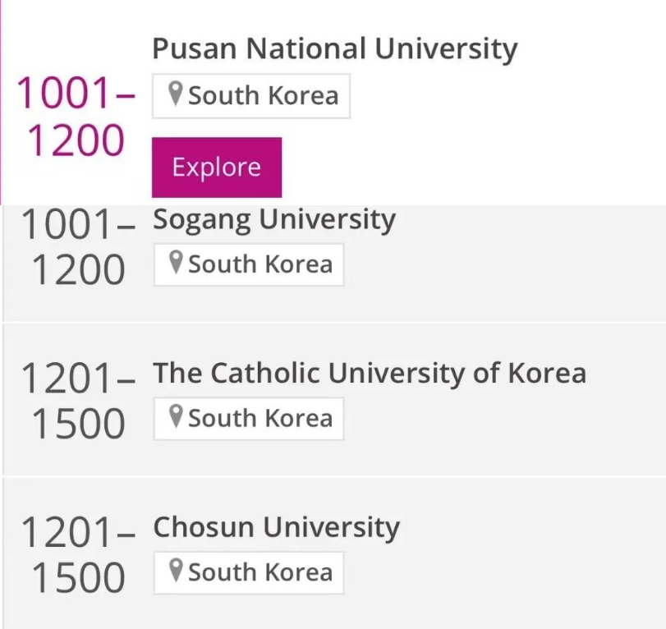Image resolution: width=666 pixels, height=629 pixels.
Task: Select the South Korea tag below Pusan National University
Action: click(x=251, y=96)
